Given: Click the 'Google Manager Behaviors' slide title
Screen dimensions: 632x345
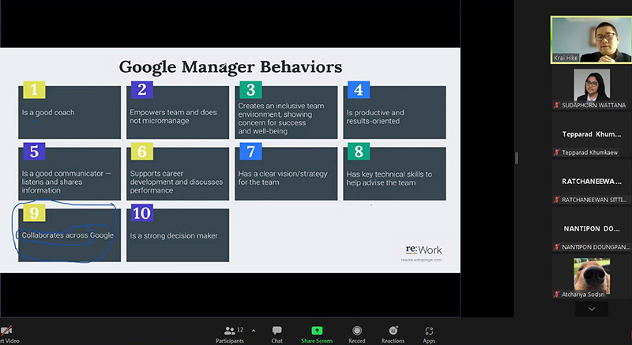Looking at the screenshot, I should pyautogui.click(x=231, y=67).
